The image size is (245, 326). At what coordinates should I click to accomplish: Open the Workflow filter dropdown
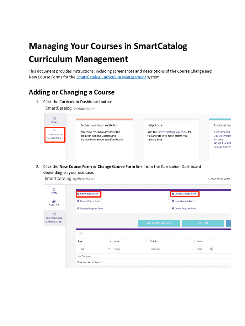172,249
